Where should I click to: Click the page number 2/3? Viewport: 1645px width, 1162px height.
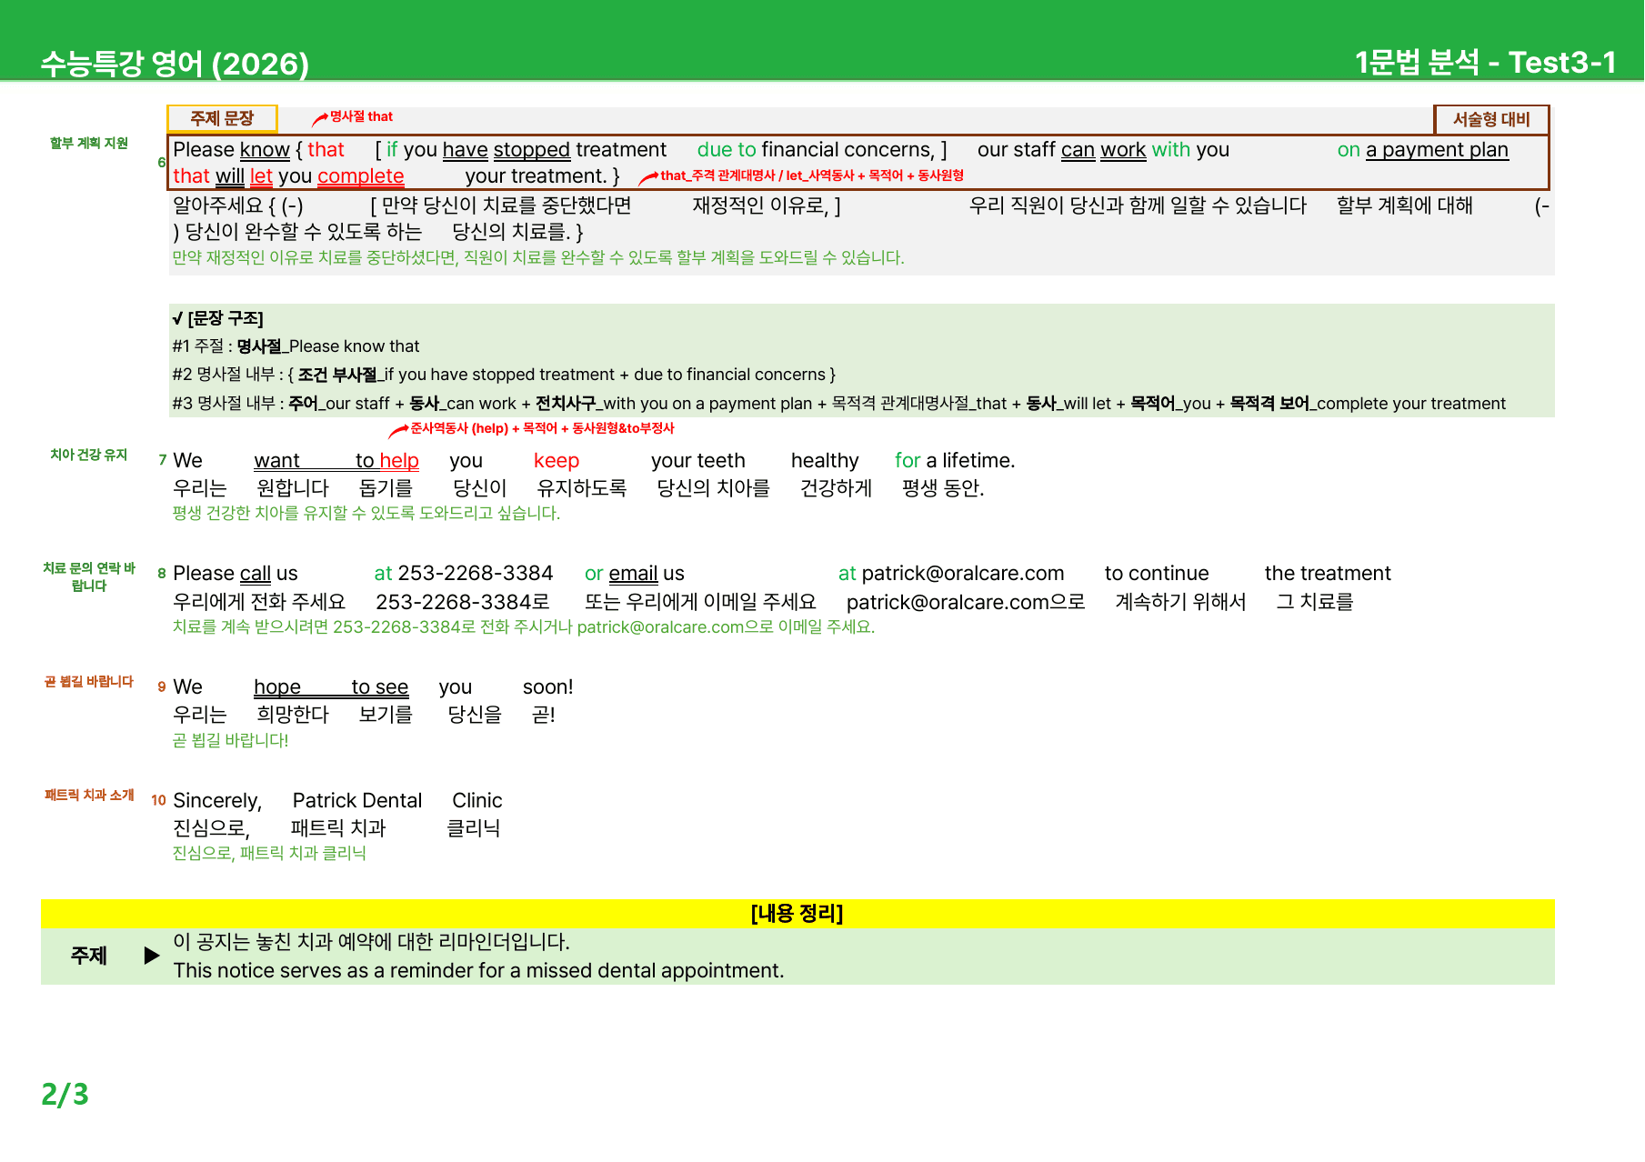(x=65, y=1094)
